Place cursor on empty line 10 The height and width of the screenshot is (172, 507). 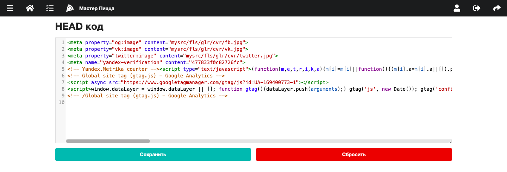click(x=259, y=102)
